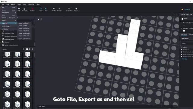Toggle the Snap option
Viewport: 193px width, 109px height.
[x=41, y=9]
